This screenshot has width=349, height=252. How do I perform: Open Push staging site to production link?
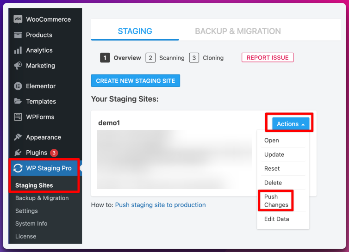160,205
